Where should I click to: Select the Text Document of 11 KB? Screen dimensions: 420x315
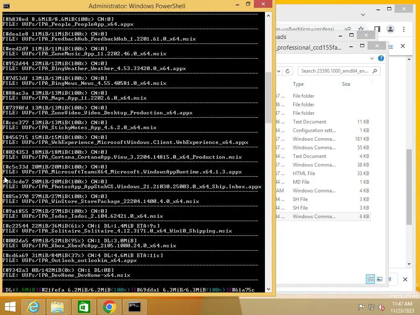click(x=323, y=121)
